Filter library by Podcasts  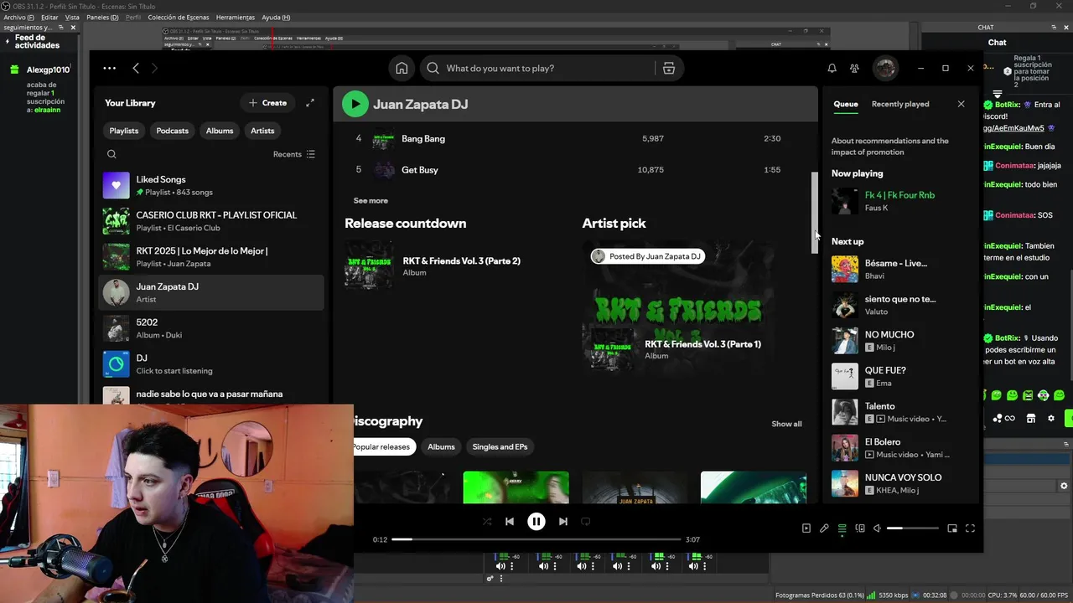[x=172, y=131]
